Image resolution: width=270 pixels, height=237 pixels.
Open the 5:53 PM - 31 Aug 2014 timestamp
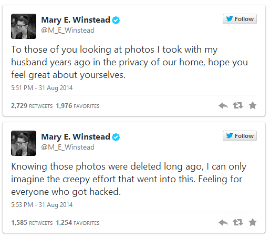[x=42, y=205]
